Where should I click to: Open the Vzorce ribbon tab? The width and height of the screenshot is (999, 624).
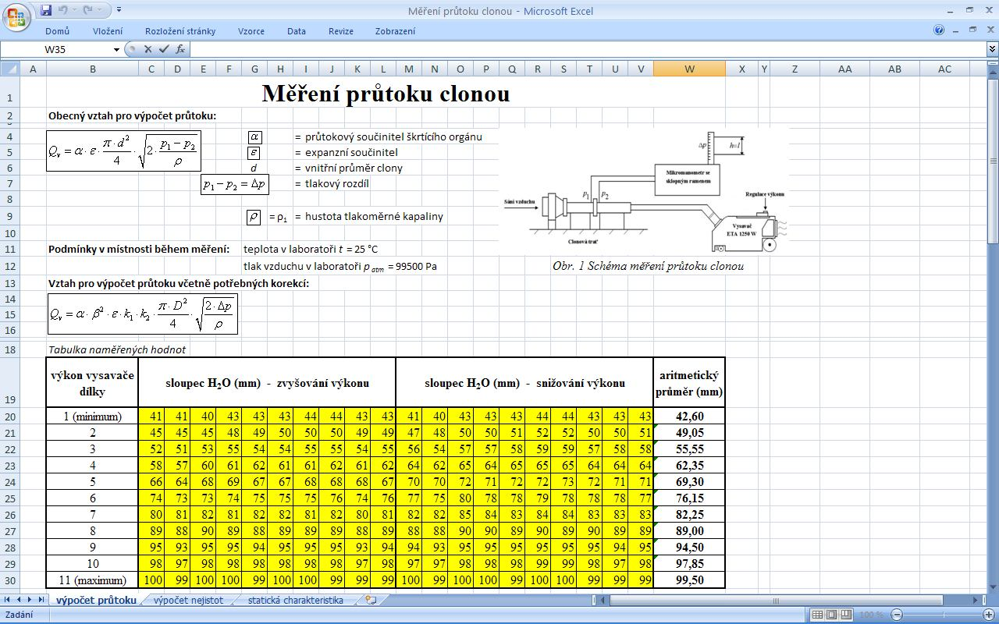[251, 31]
